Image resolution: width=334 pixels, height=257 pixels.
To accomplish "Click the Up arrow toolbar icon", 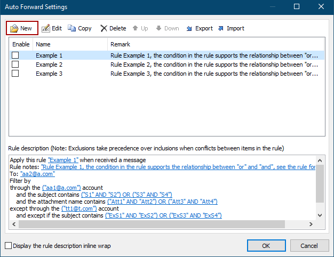I will 136,28.
